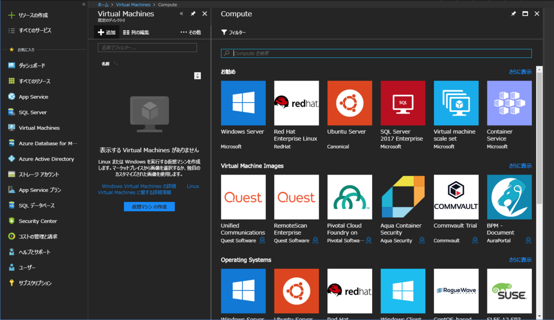Show more Virtual Machine Images

520,165
